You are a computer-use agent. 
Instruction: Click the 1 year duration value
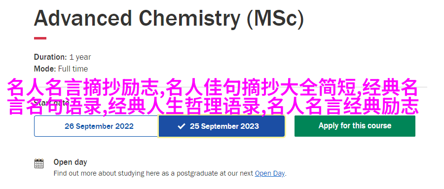pos(80,57)
